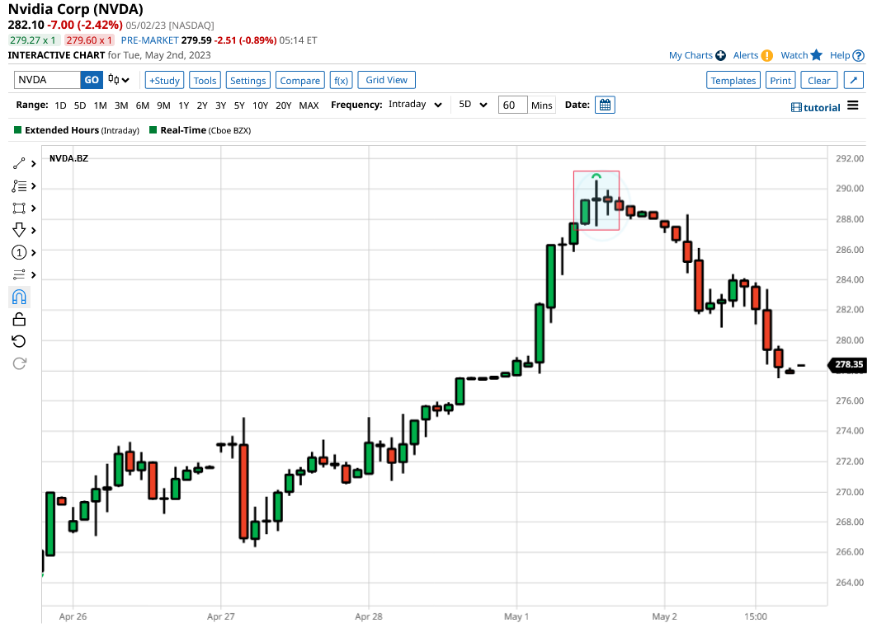Open the symbol comparison dropdown
The width and height of the screenshot is (891, 637).
point(118,79)
